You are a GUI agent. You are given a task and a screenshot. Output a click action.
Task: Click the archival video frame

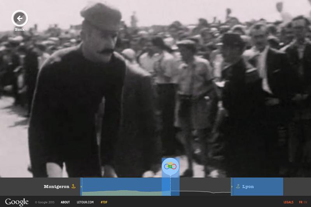155,88
